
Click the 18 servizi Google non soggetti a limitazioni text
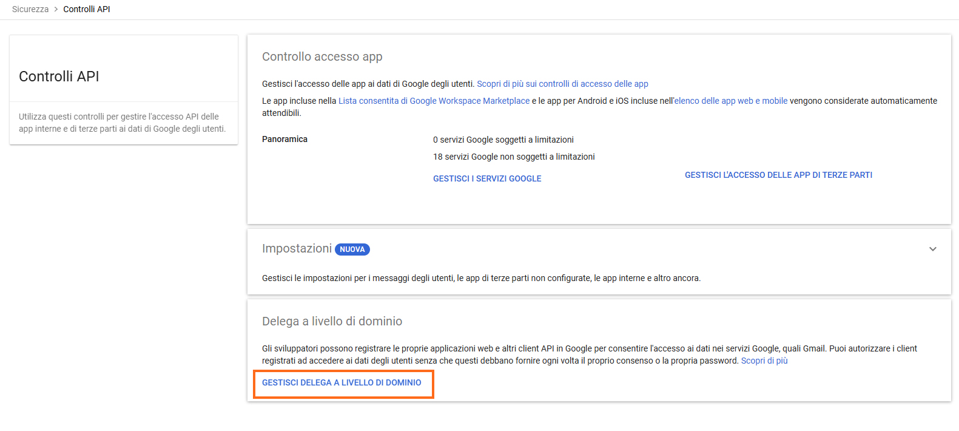(514, 157)
